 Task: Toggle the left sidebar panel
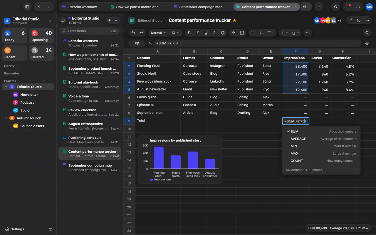point(27,7)
